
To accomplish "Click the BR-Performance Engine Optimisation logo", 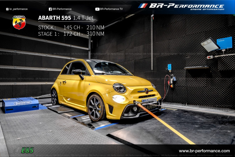I will click(186, 6).
